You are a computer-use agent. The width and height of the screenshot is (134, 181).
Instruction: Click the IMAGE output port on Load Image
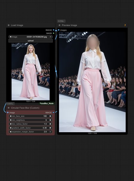[x=54, y=30]
